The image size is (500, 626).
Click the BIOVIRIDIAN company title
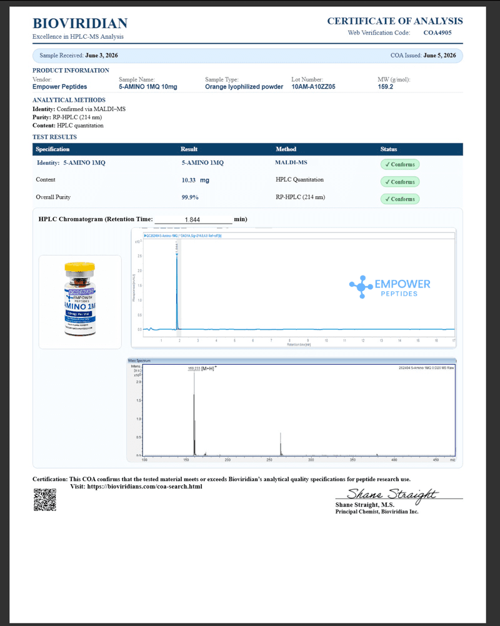click(80, 23)
